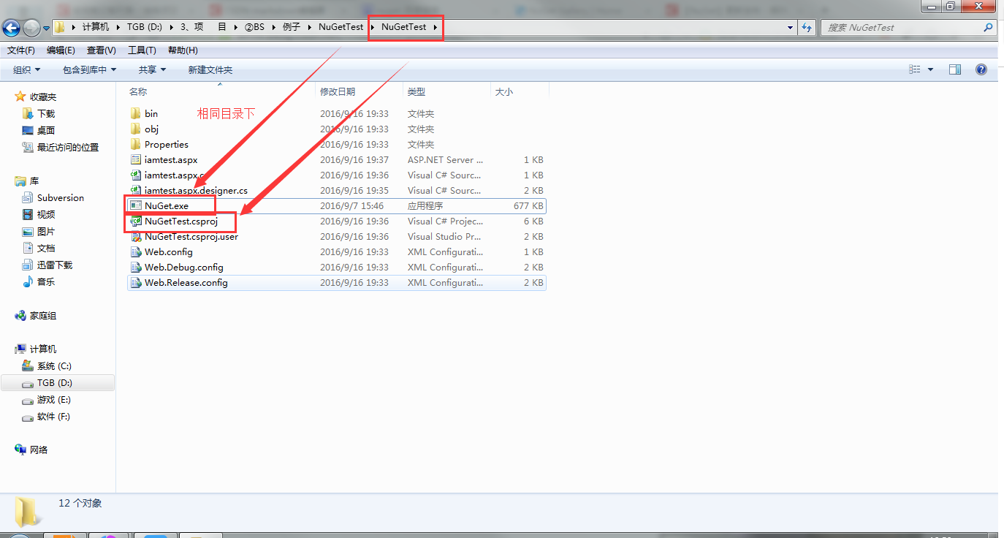Open 系统 (C:) drive
The image size is (1004, 538).
[54, 365]
